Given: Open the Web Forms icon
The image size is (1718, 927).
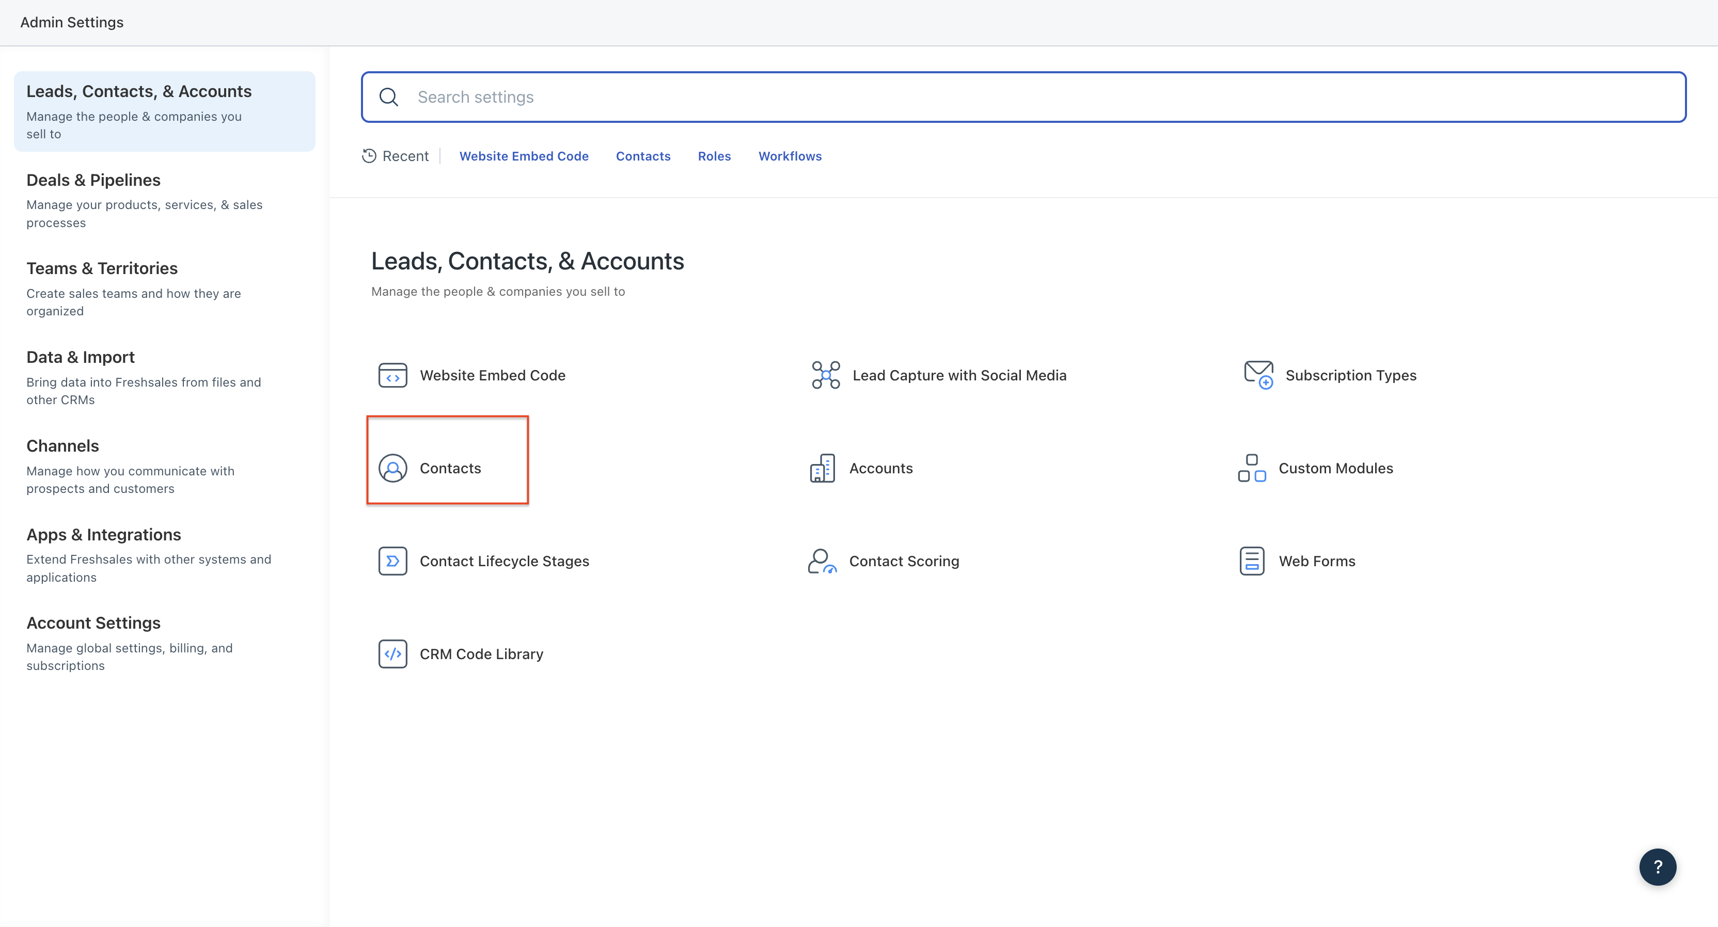Looking at the screenshot, I should tap(1251, 561).
